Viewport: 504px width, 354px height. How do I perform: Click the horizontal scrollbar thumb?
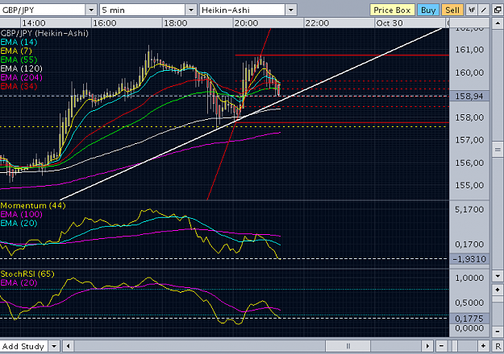click(348, 346)
